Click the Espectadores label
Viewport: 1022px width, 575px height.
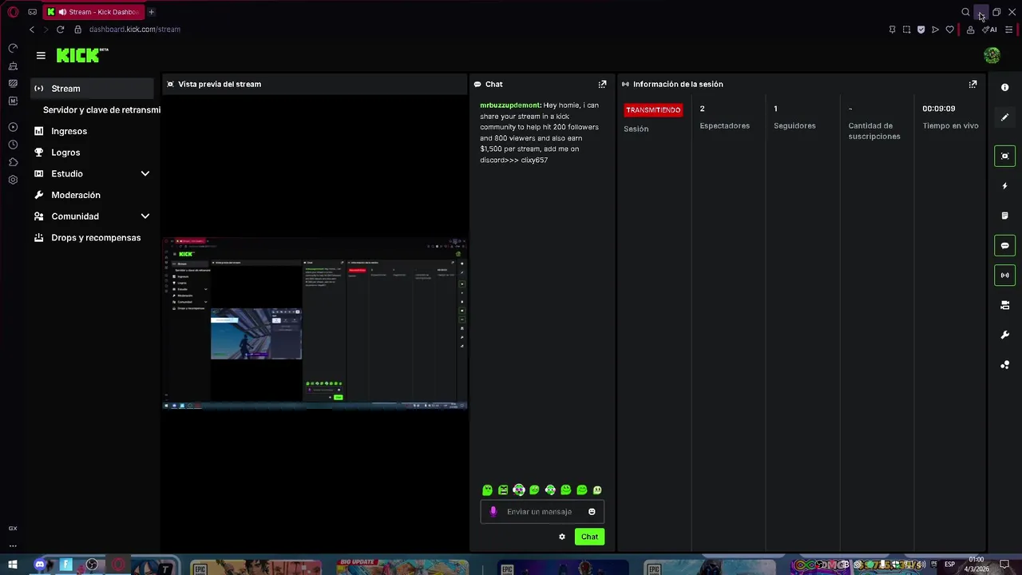pos(724,126)
